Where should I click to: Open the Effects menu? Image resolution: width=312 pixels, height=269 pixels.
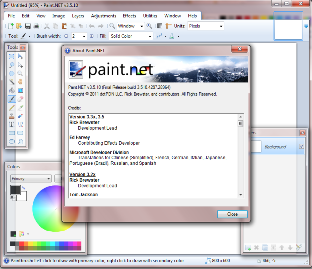click(x=129, y=16)
